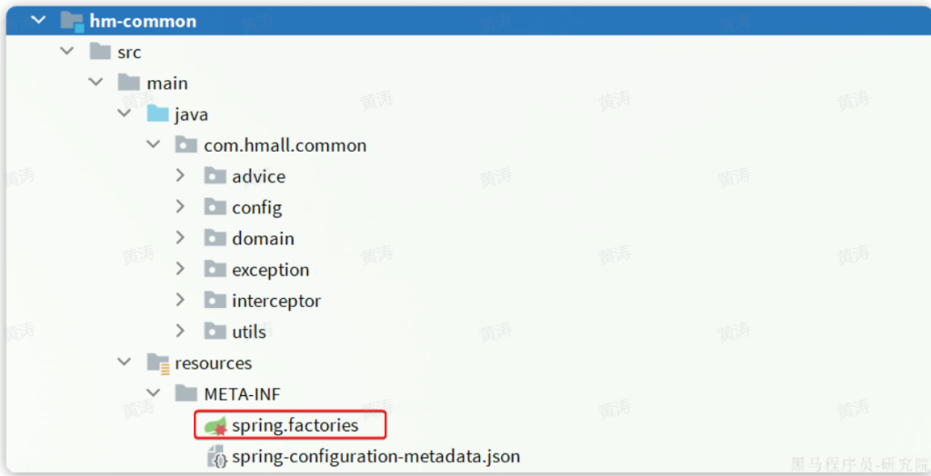The height and width of the screenshot is (476, 931).
Task: Expand the config package
Action: (180, 207)
